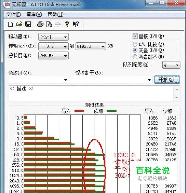
Task: Click into the 描述 description text box
Action: tap(91, 93)
